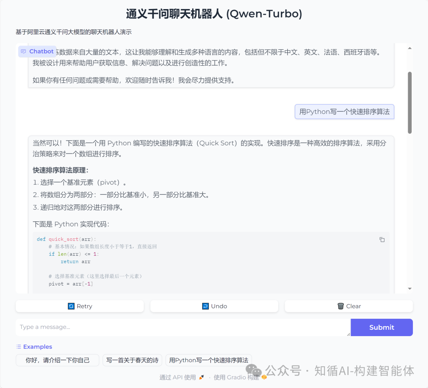Image resolution: width=428 pixels, height=388 pixels.
Task: Click the code line def quick_sort(arr)
Action: click(66, 239)
